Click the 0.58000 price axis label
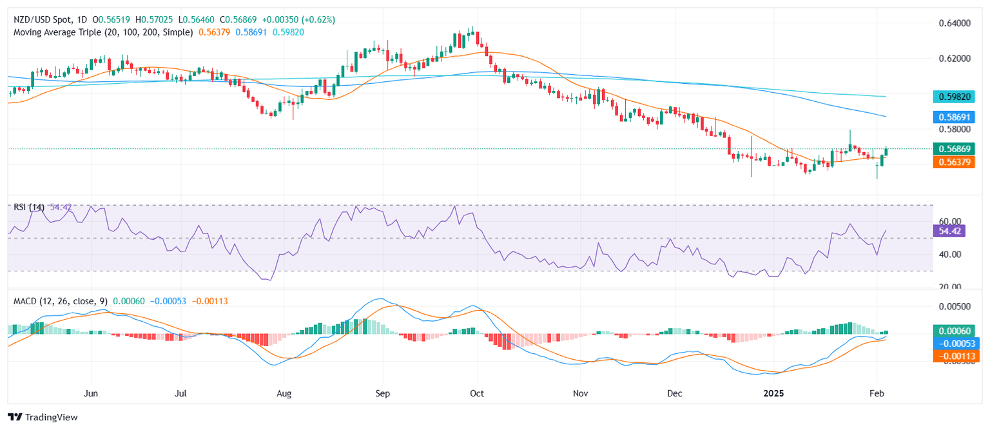This screenshot has width=990, height=430. point(953,129)
